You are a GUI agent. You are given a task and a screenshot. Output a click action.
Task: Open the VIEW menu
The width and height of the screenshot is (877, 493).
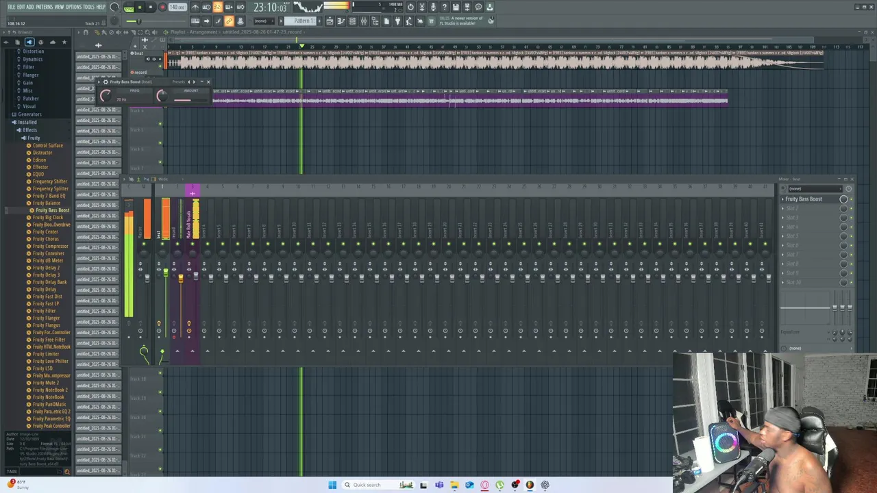click(59, 7)
